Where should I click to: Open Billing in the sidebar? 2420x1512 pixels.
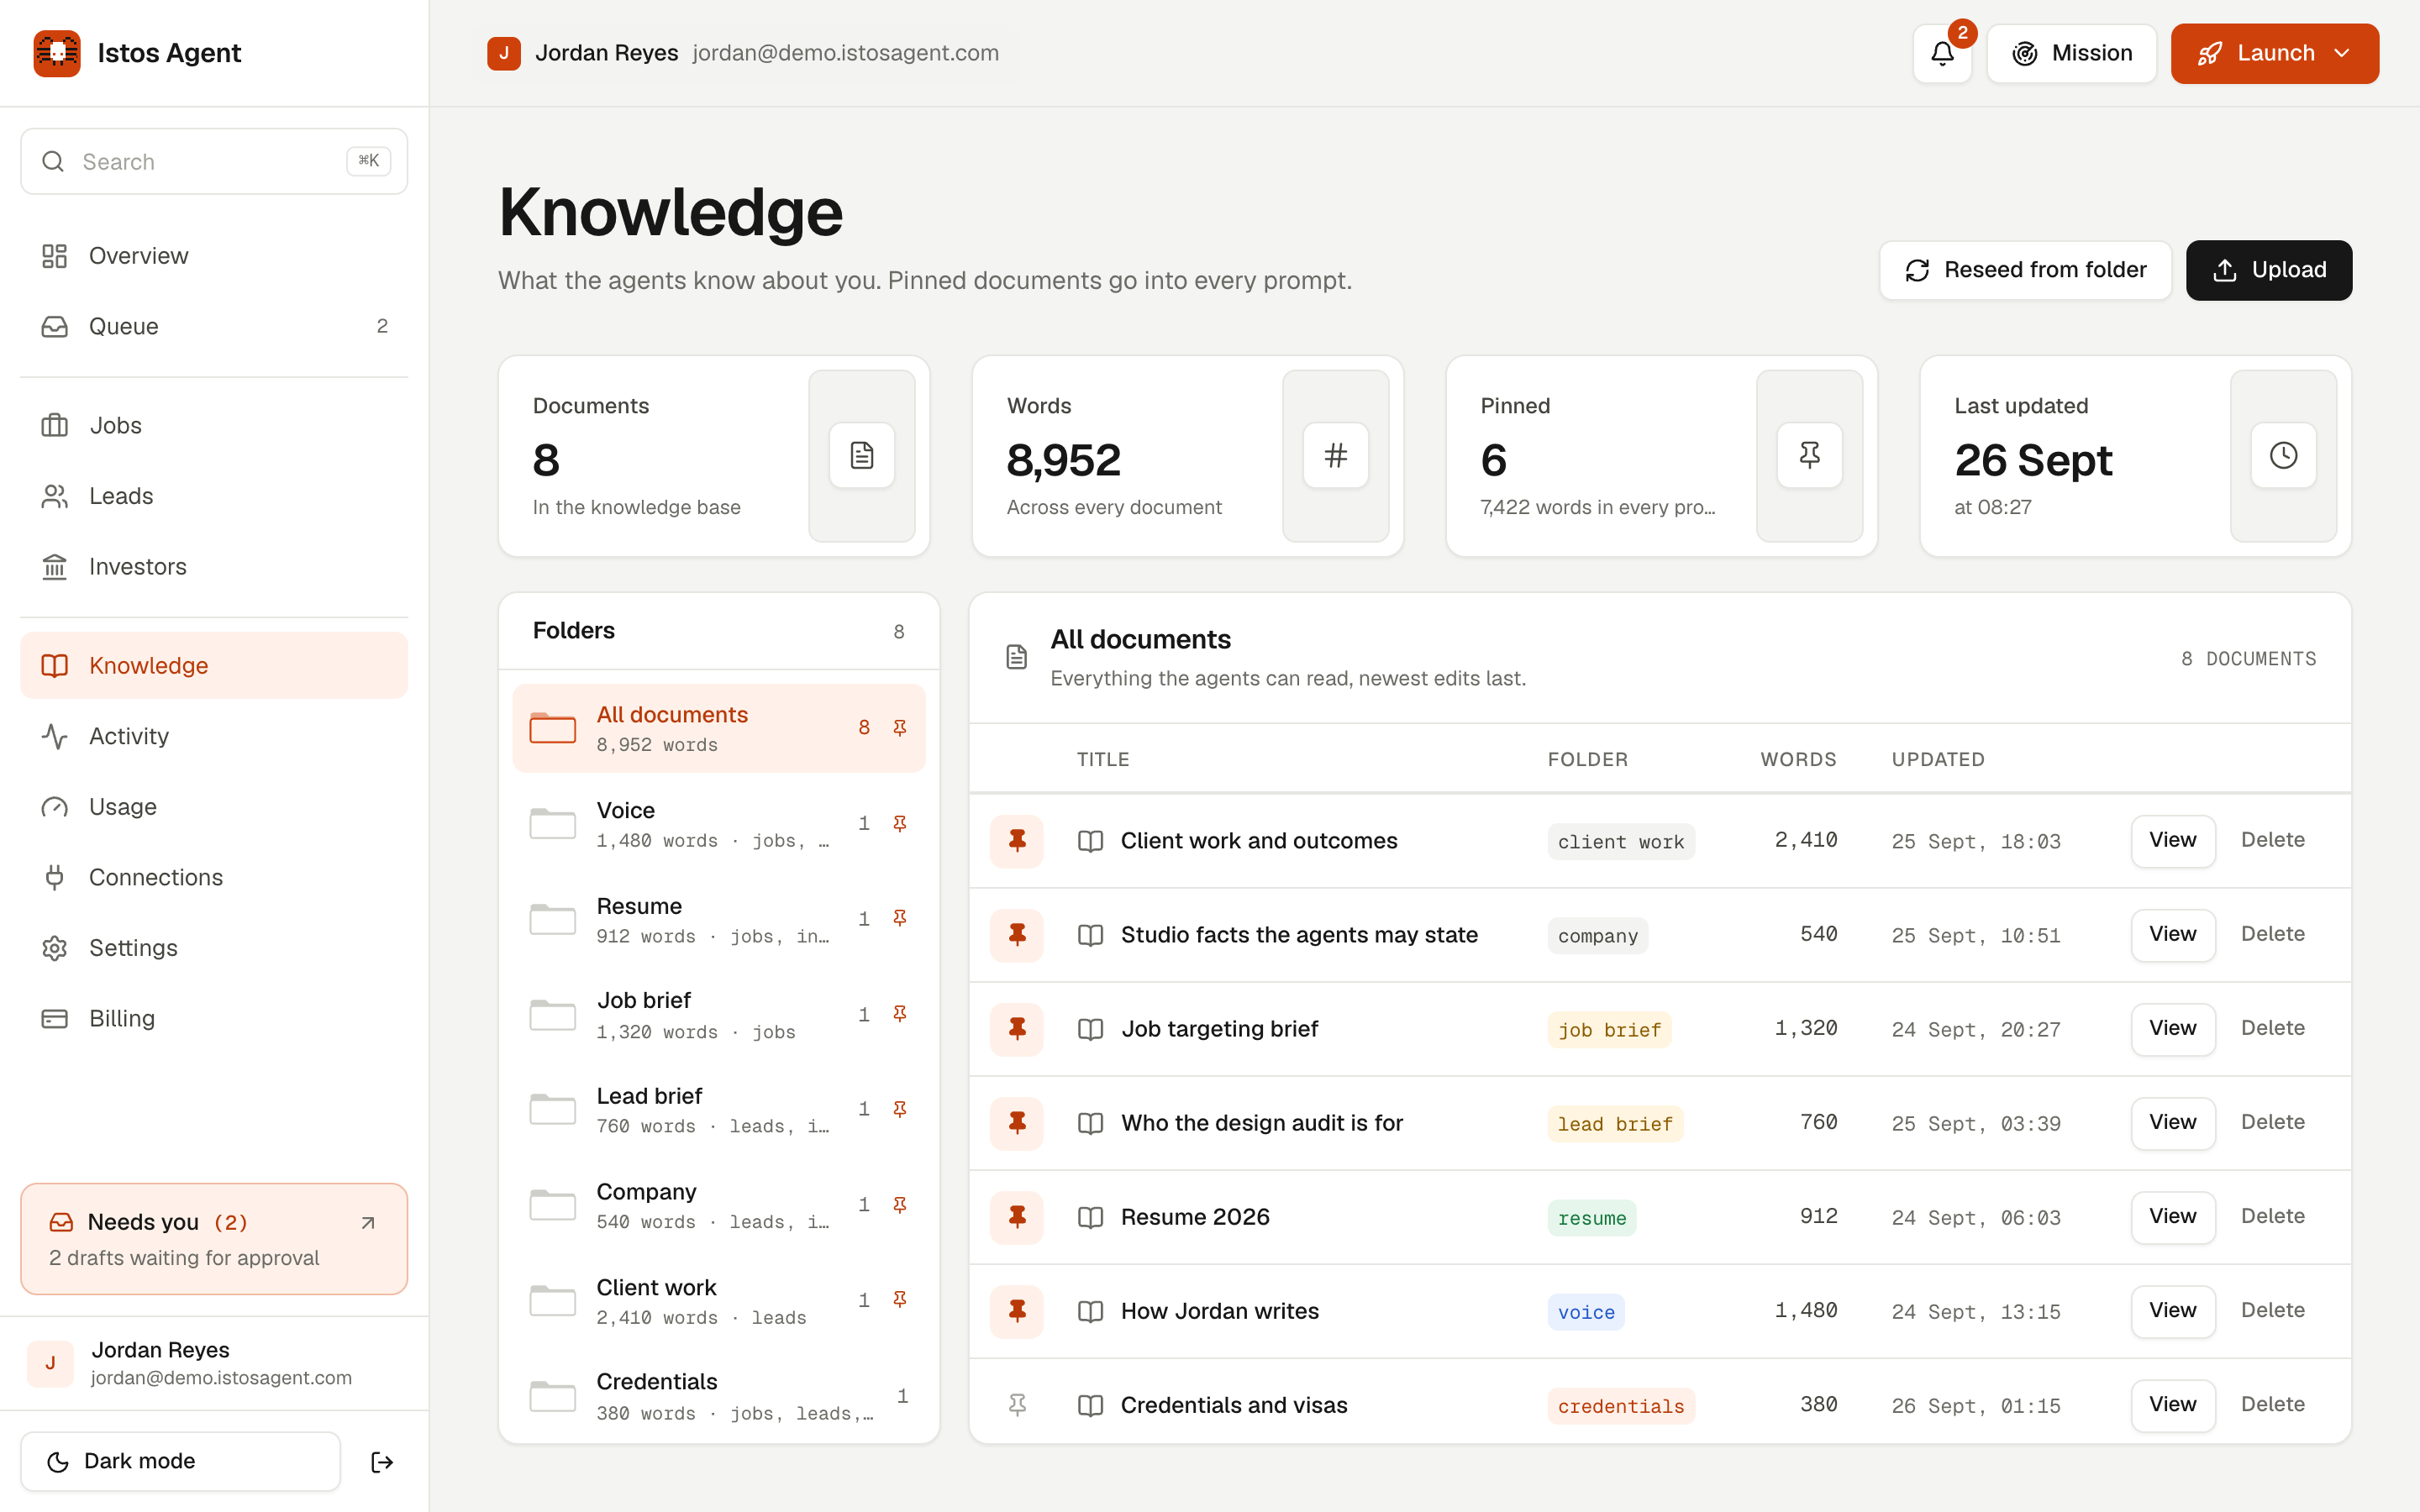(x=214, y=1018)
